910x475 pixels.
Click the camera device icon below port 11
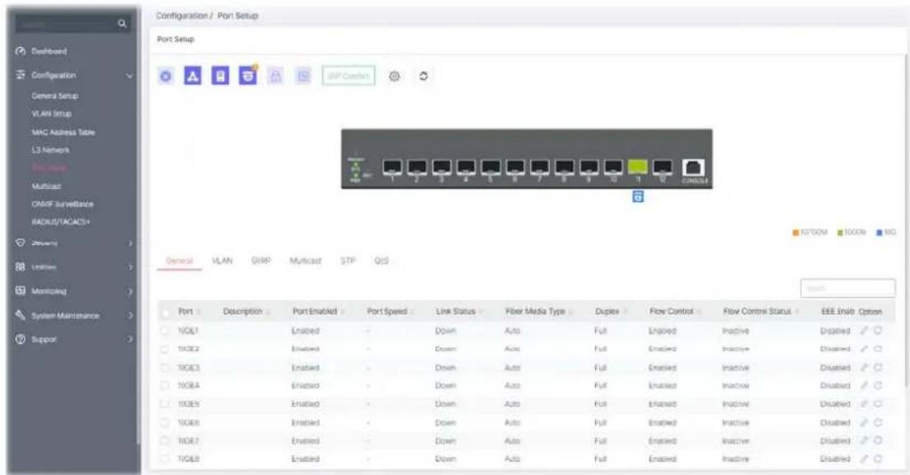pos(638,197)
